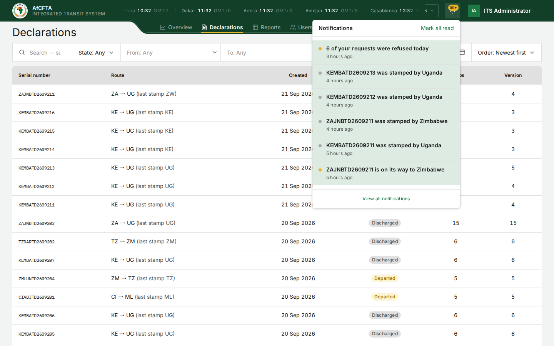Click the Overview chart icon
Screen dimensions: 554x346
coord(163,27)
